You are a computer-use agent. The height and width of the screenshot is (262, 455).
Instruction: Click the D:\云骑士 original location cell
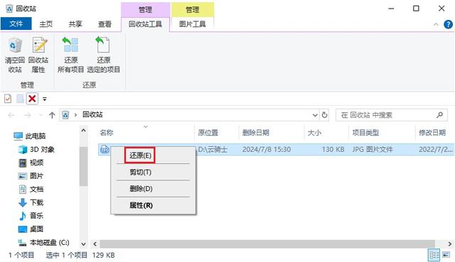(x=213, y=150)
